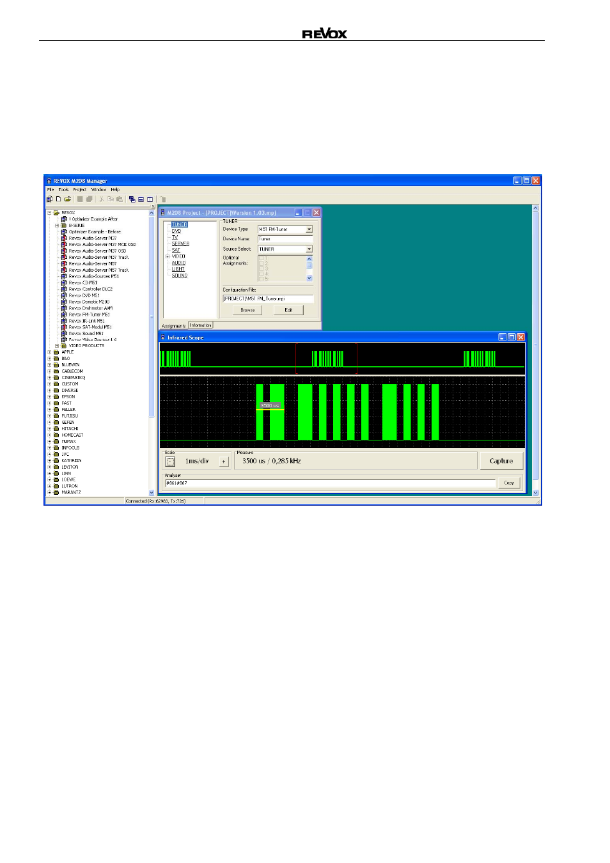Click the new project toolbar icon
The width and height of the screenshot is (610, 863).
58,199
